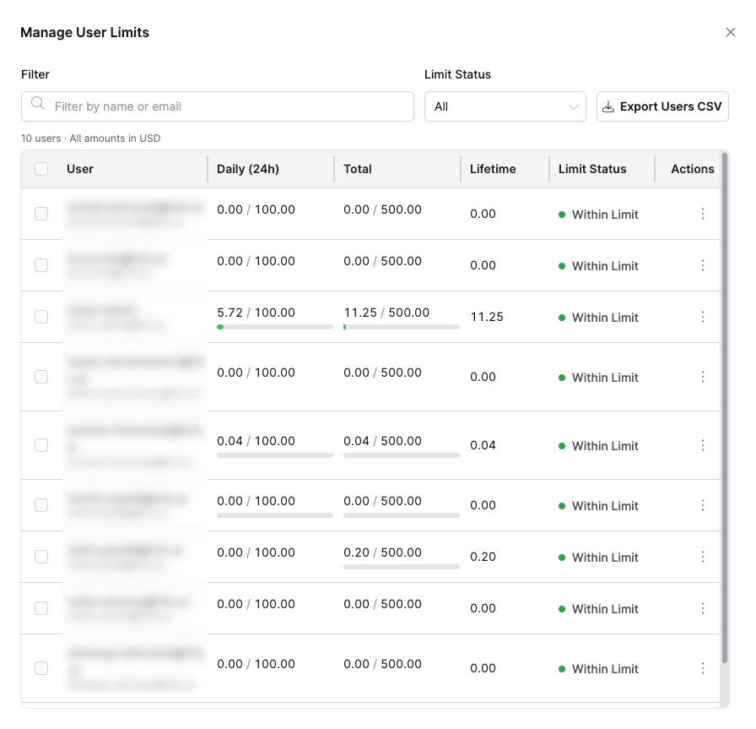Check the checkbox for the 0.20 lifetime row

[41, 557]
